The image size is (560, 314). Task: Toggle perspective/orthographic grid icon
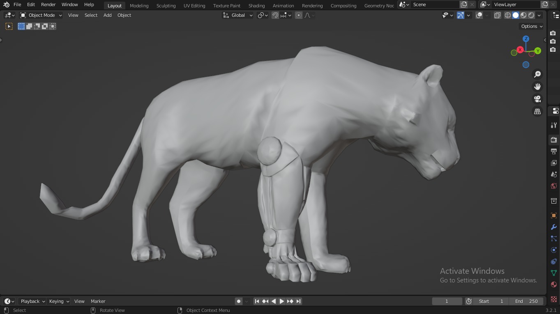coord(537,111)
